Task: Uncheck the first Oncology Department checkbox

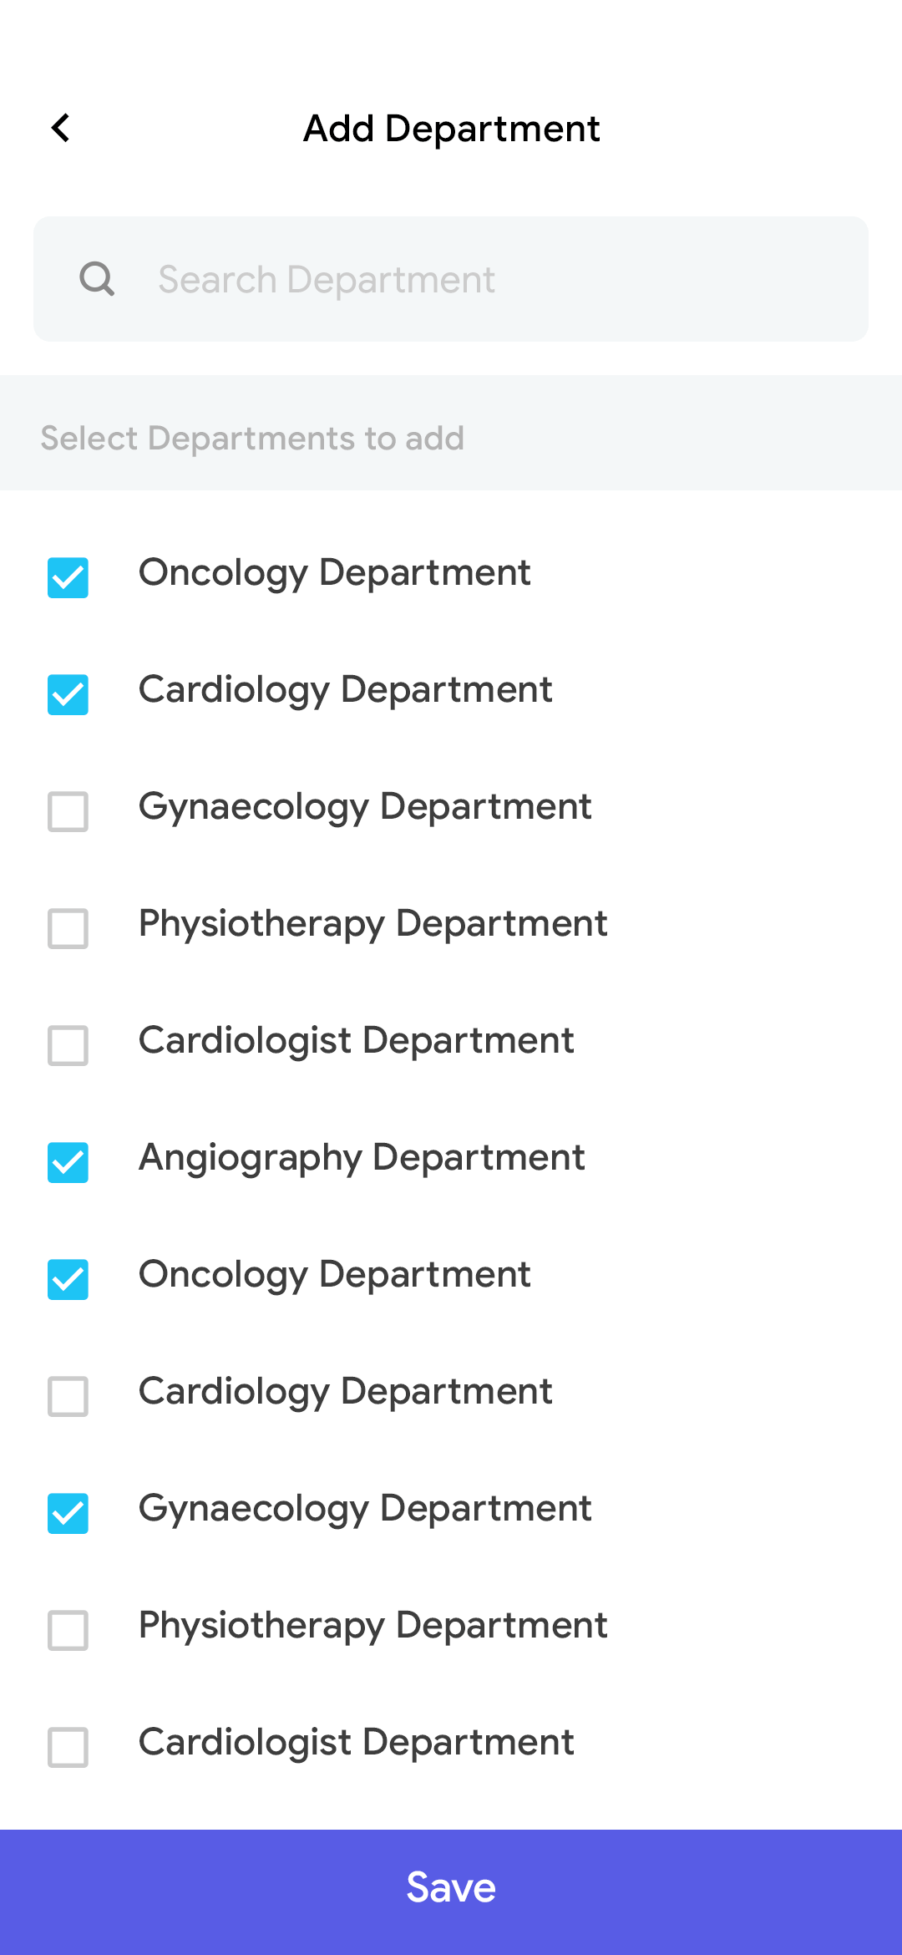Action: point(68,577)
